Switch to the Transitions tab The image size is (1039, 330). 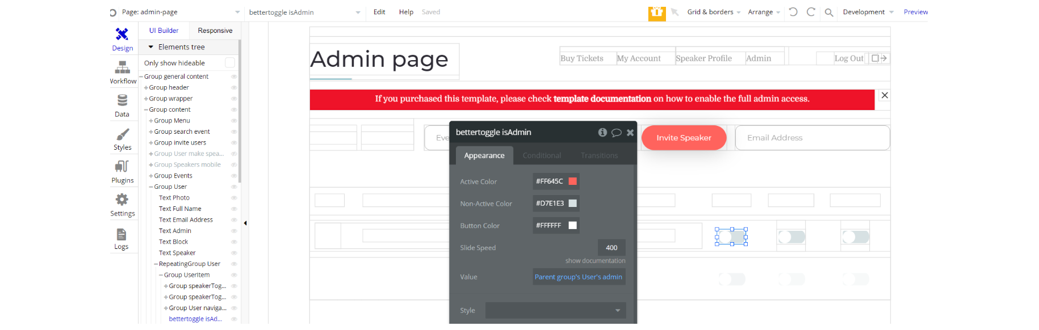click(599, 155)
